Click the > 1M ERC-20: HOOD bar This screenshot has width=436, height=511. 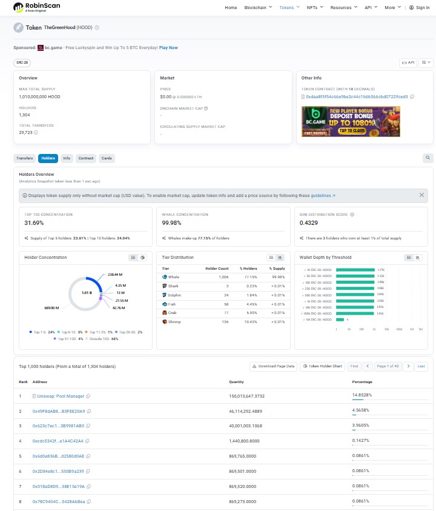pos(340,319)
